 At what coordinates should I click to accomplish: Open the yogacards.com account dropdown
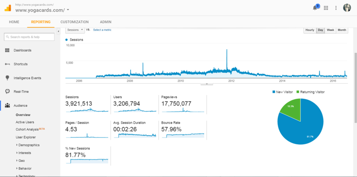(x=68, y=10)
